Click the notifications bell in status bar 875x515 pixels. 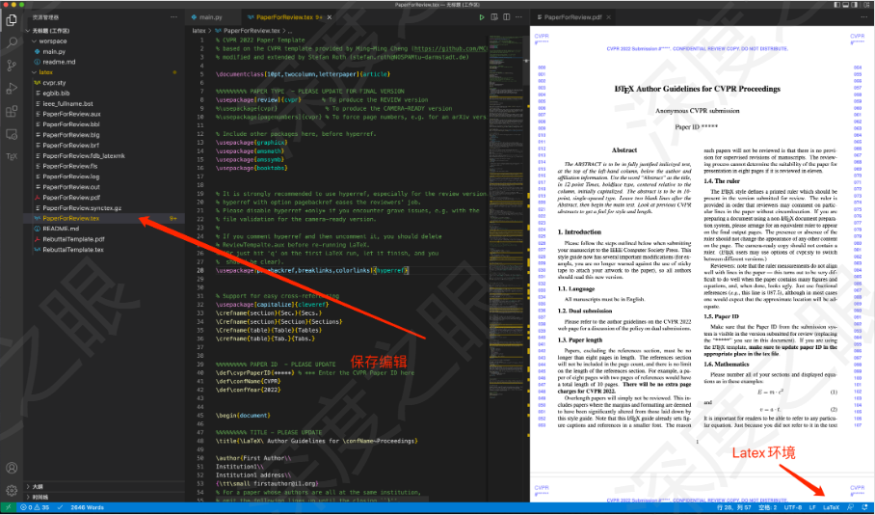[864, 507]
